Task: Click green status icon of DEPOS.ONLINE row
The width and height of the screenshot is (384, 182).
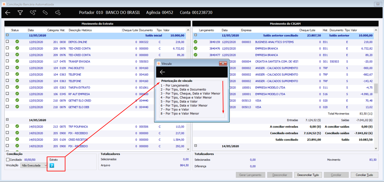Action: point(17,42)
